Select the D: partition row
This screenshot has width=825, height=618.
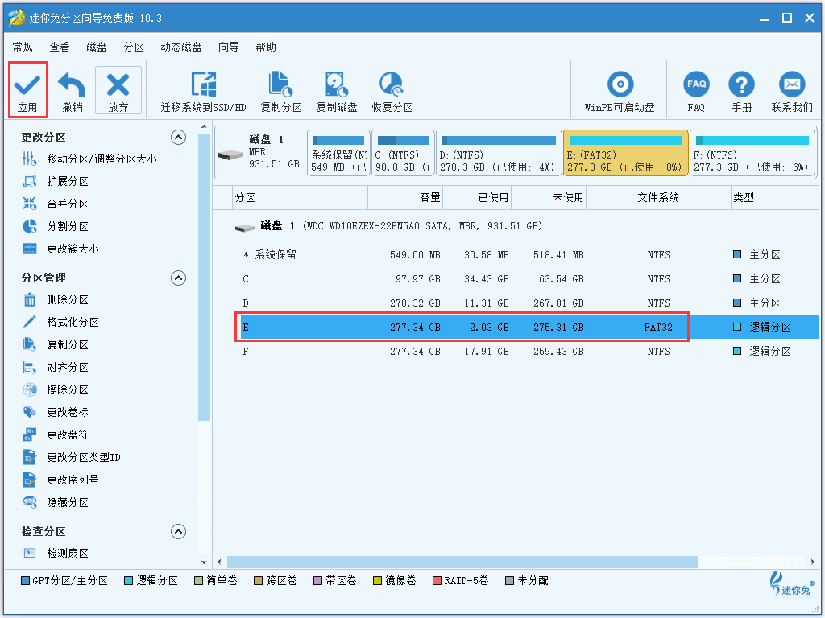(x=525, y=303)
